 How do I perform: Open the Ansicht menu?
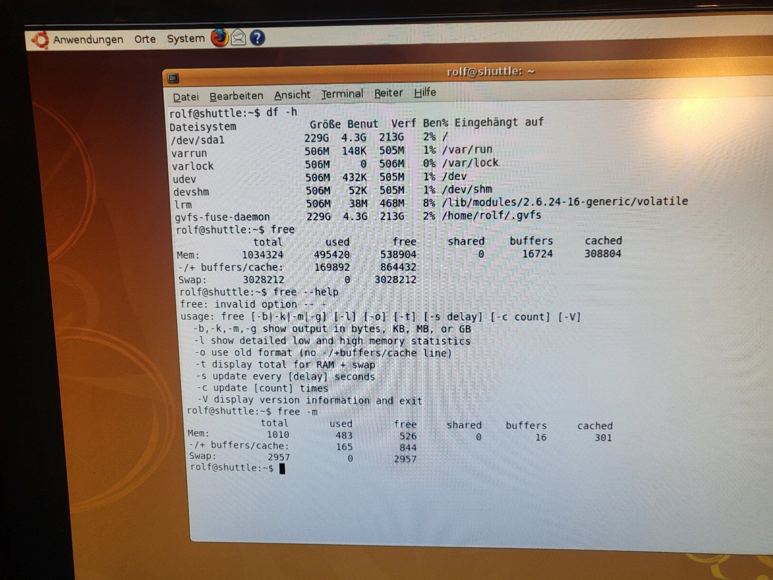292,95
